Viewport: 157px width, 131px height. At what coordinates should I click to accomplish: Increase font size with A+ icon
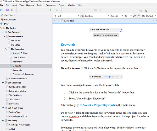(x=134, y=16)
